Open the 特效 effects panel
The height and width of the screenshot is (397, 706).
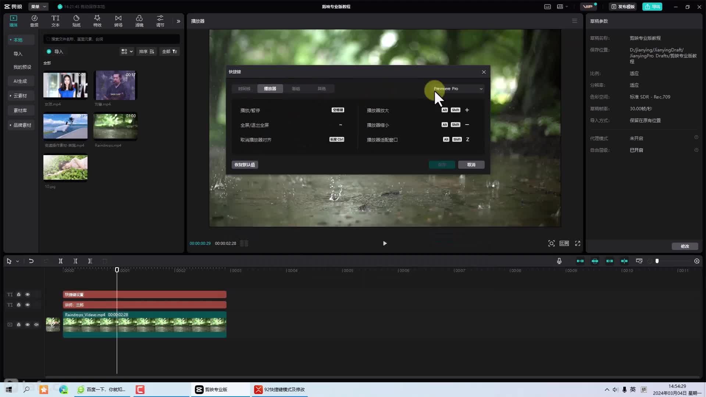click(97, 21)
